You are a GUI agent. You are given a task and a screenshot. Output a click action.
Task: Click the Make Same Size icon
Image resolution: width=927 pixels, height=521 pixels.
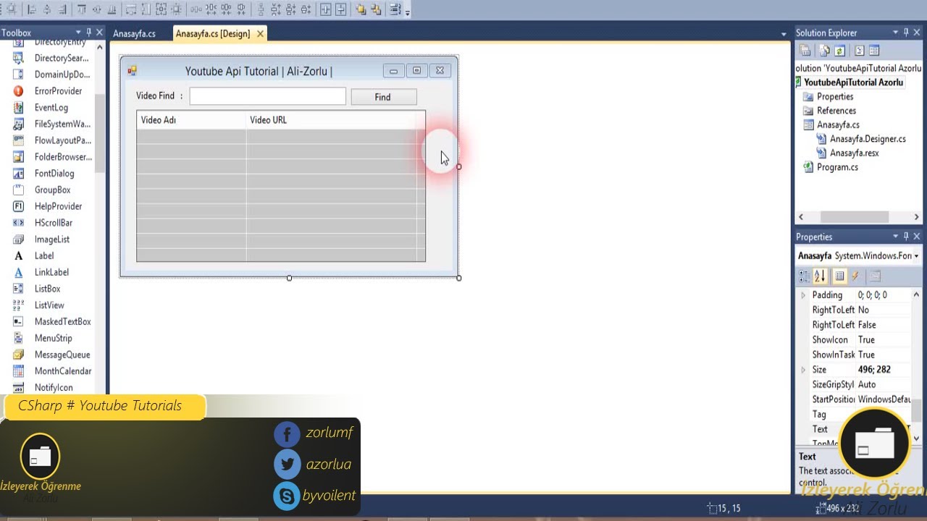click(161, 9)
